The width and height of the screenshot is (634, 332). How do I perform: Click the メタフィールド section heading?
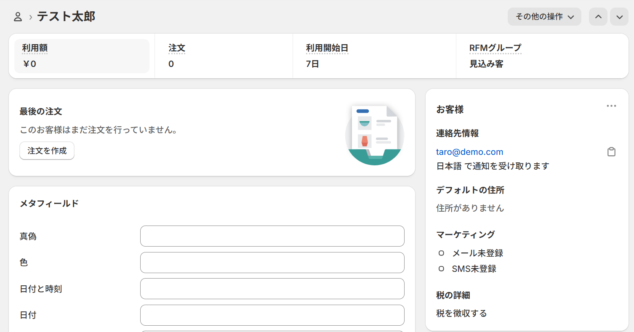coord(49,204)
